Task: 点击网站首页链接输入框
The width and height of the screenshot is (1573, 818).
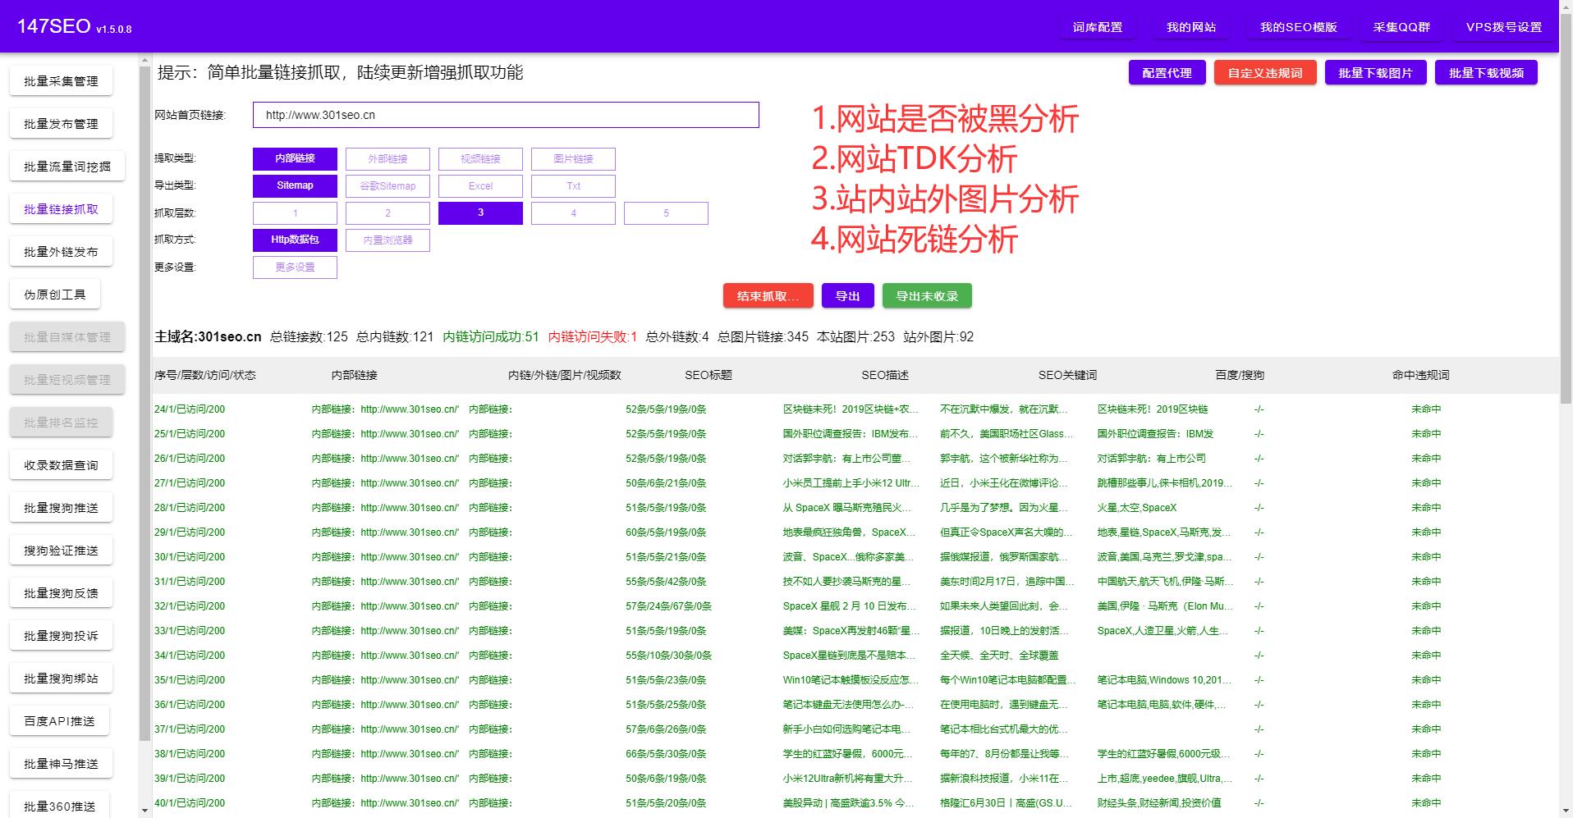Action: coord(506,115)
